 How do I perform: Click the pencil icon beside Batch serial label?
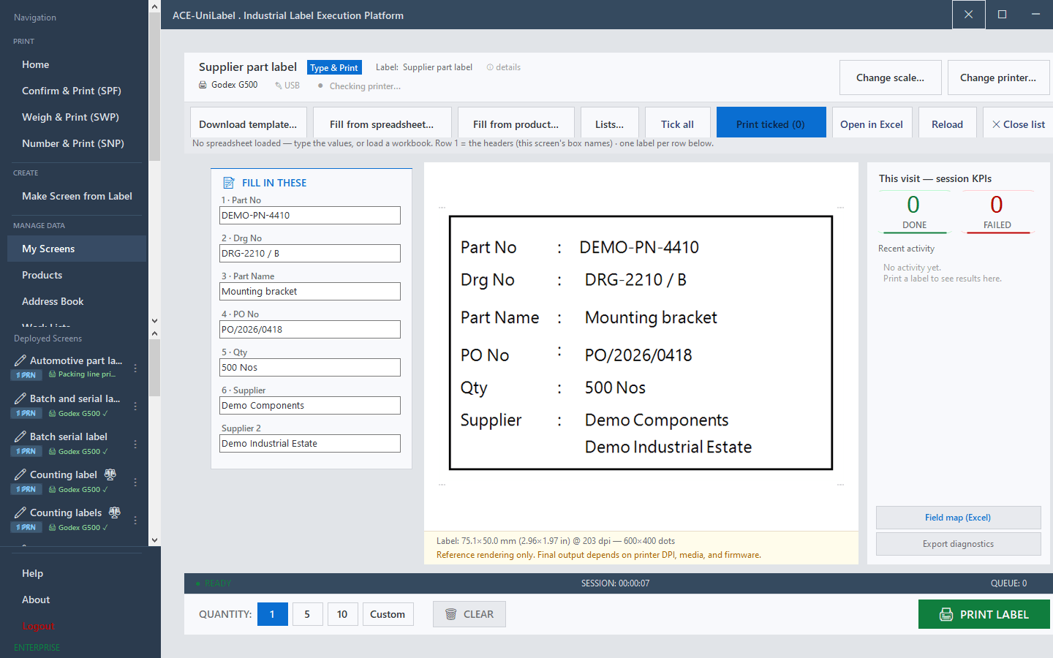tap(20, 436)
